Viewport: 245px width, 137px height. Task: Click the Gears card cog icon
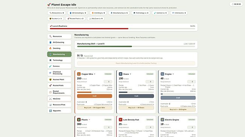pos(120,74)
